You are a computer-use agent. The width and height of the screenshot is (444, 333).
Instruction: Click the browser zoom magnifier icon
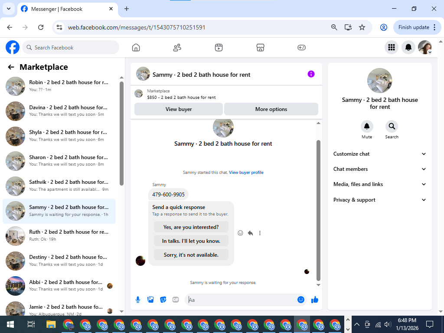[334, 27]
